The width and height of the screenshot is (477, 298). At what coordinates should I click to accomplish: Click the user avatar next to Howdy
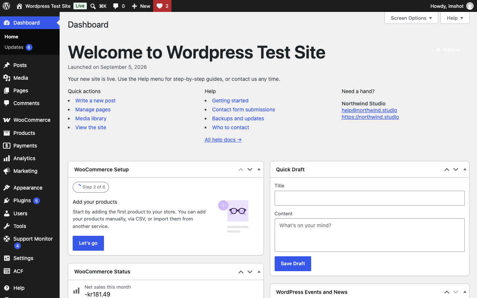tap(470, 6)
